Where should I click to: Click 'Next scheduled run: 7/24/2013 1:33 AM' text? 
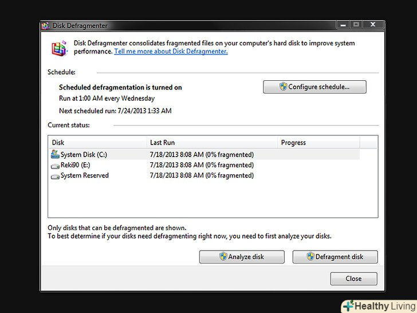click(x=115, y=111)
